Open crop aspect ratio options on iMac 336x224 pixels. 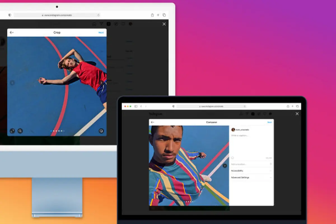tap(12, 131)
